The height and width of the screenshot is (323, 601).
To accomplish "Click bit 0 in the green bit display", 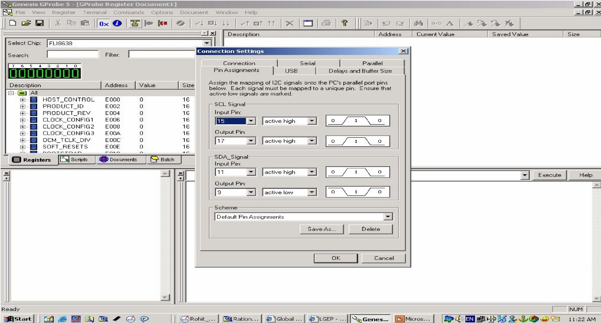I will point(76,73).
